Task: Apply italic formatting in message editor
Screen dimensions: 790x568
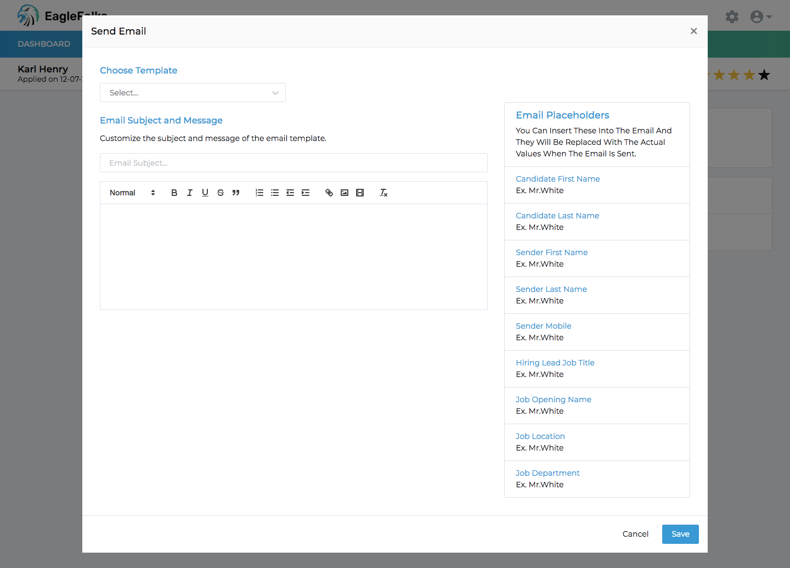Action: (190, 193)
